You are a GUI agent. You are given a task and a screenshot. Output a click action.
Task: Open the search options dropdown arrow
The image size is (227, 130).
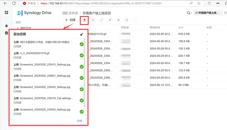(192, 13)
